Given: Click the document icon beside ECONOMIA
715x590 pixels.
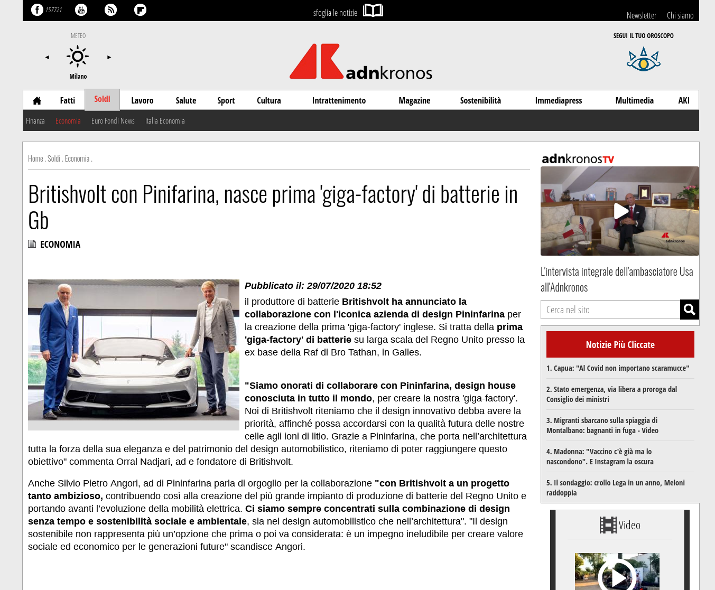Looking at the screenshot, I should tap(32, 244).
